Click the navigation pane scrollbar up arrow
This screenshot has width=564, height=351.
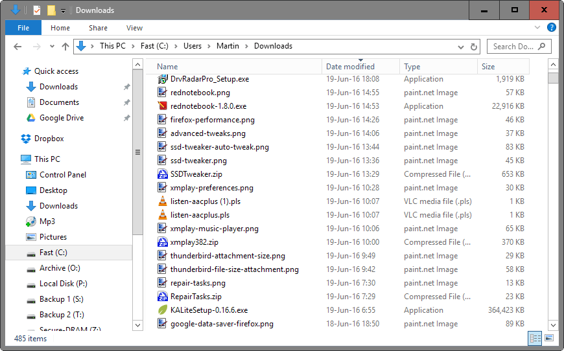coord(137,65)
